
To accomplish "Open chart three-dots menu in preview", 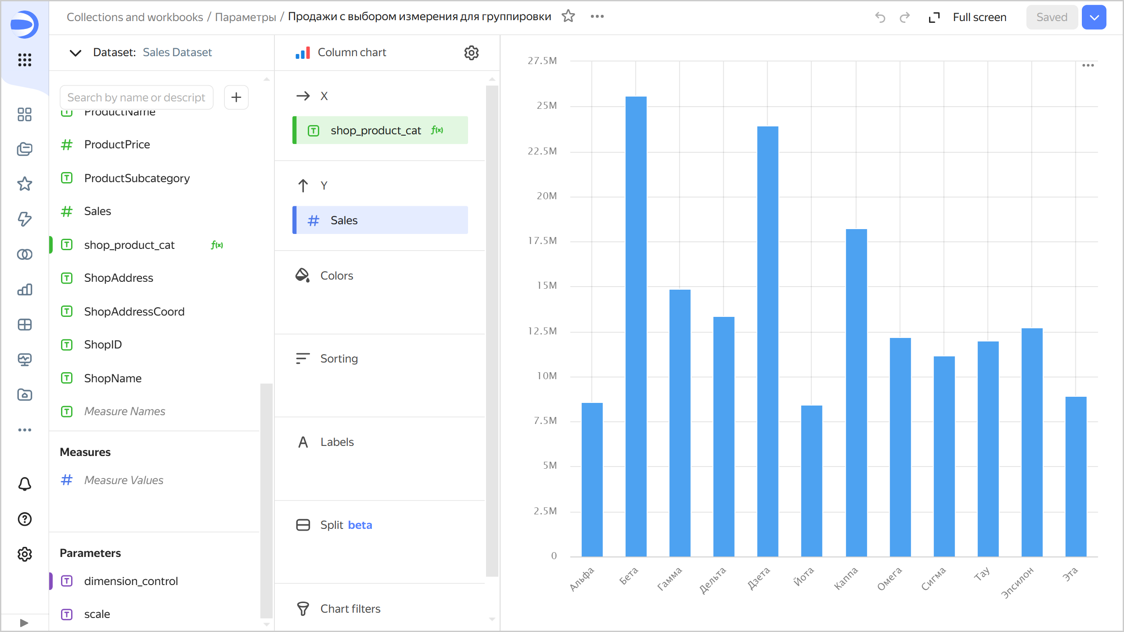I will pos(1088,65).
